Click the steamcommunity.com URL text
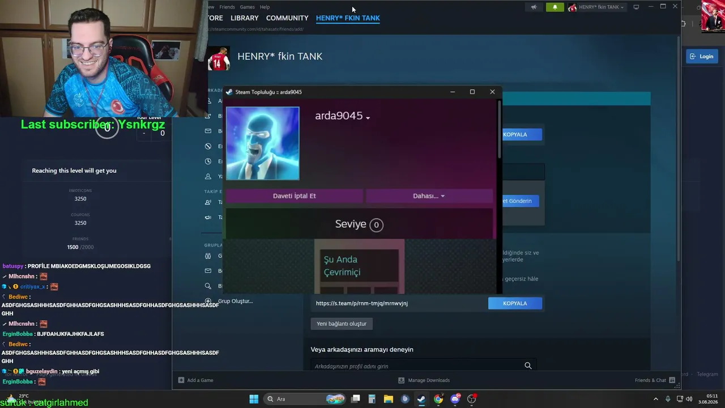This screenshot has width=725, height=408. point(257,29)
